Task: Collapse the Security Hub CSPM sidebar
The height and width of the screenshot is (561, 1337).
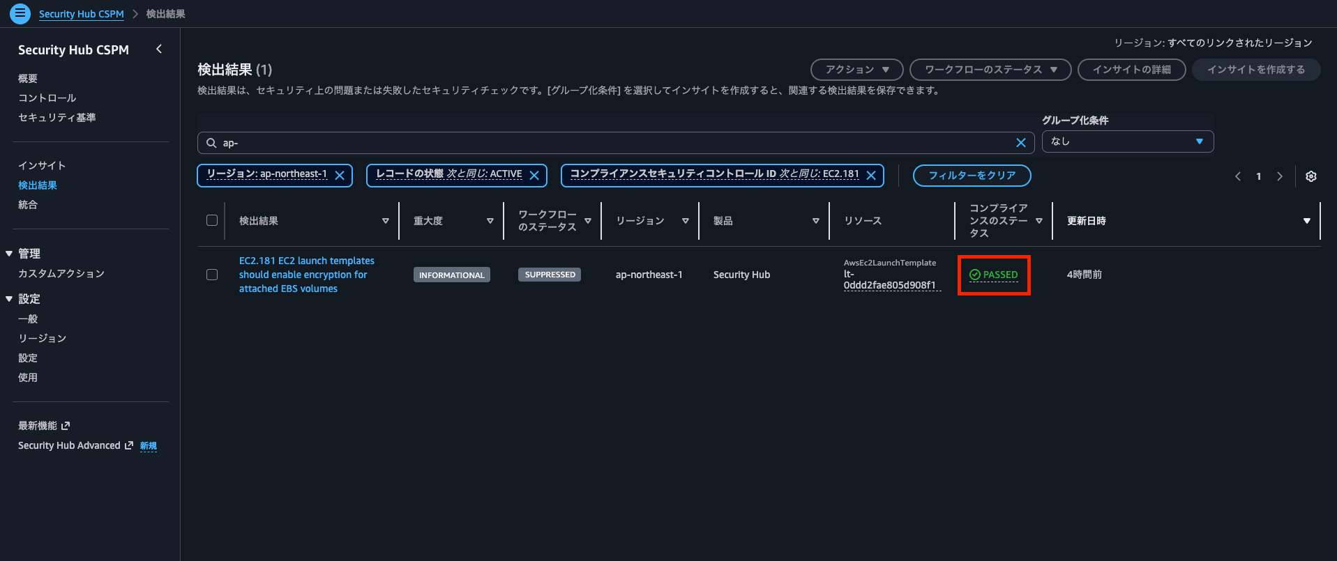Action: point(159,49)
